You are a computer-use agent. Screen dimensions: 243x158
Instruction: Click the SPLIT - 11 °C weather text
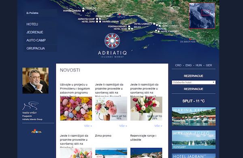194,101
